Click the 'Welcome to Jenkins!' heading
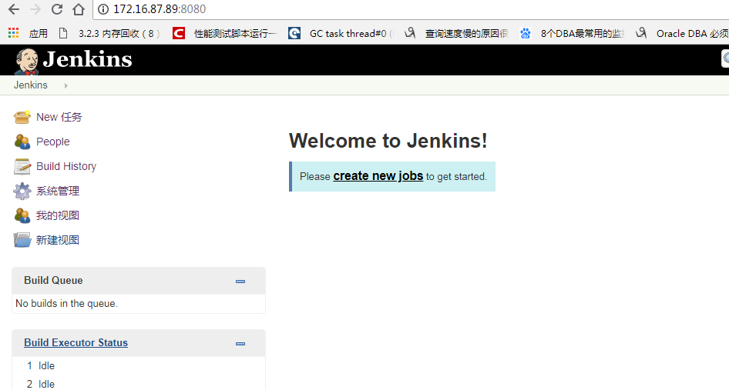Screen dimensions: 729x390 [388, 141]
